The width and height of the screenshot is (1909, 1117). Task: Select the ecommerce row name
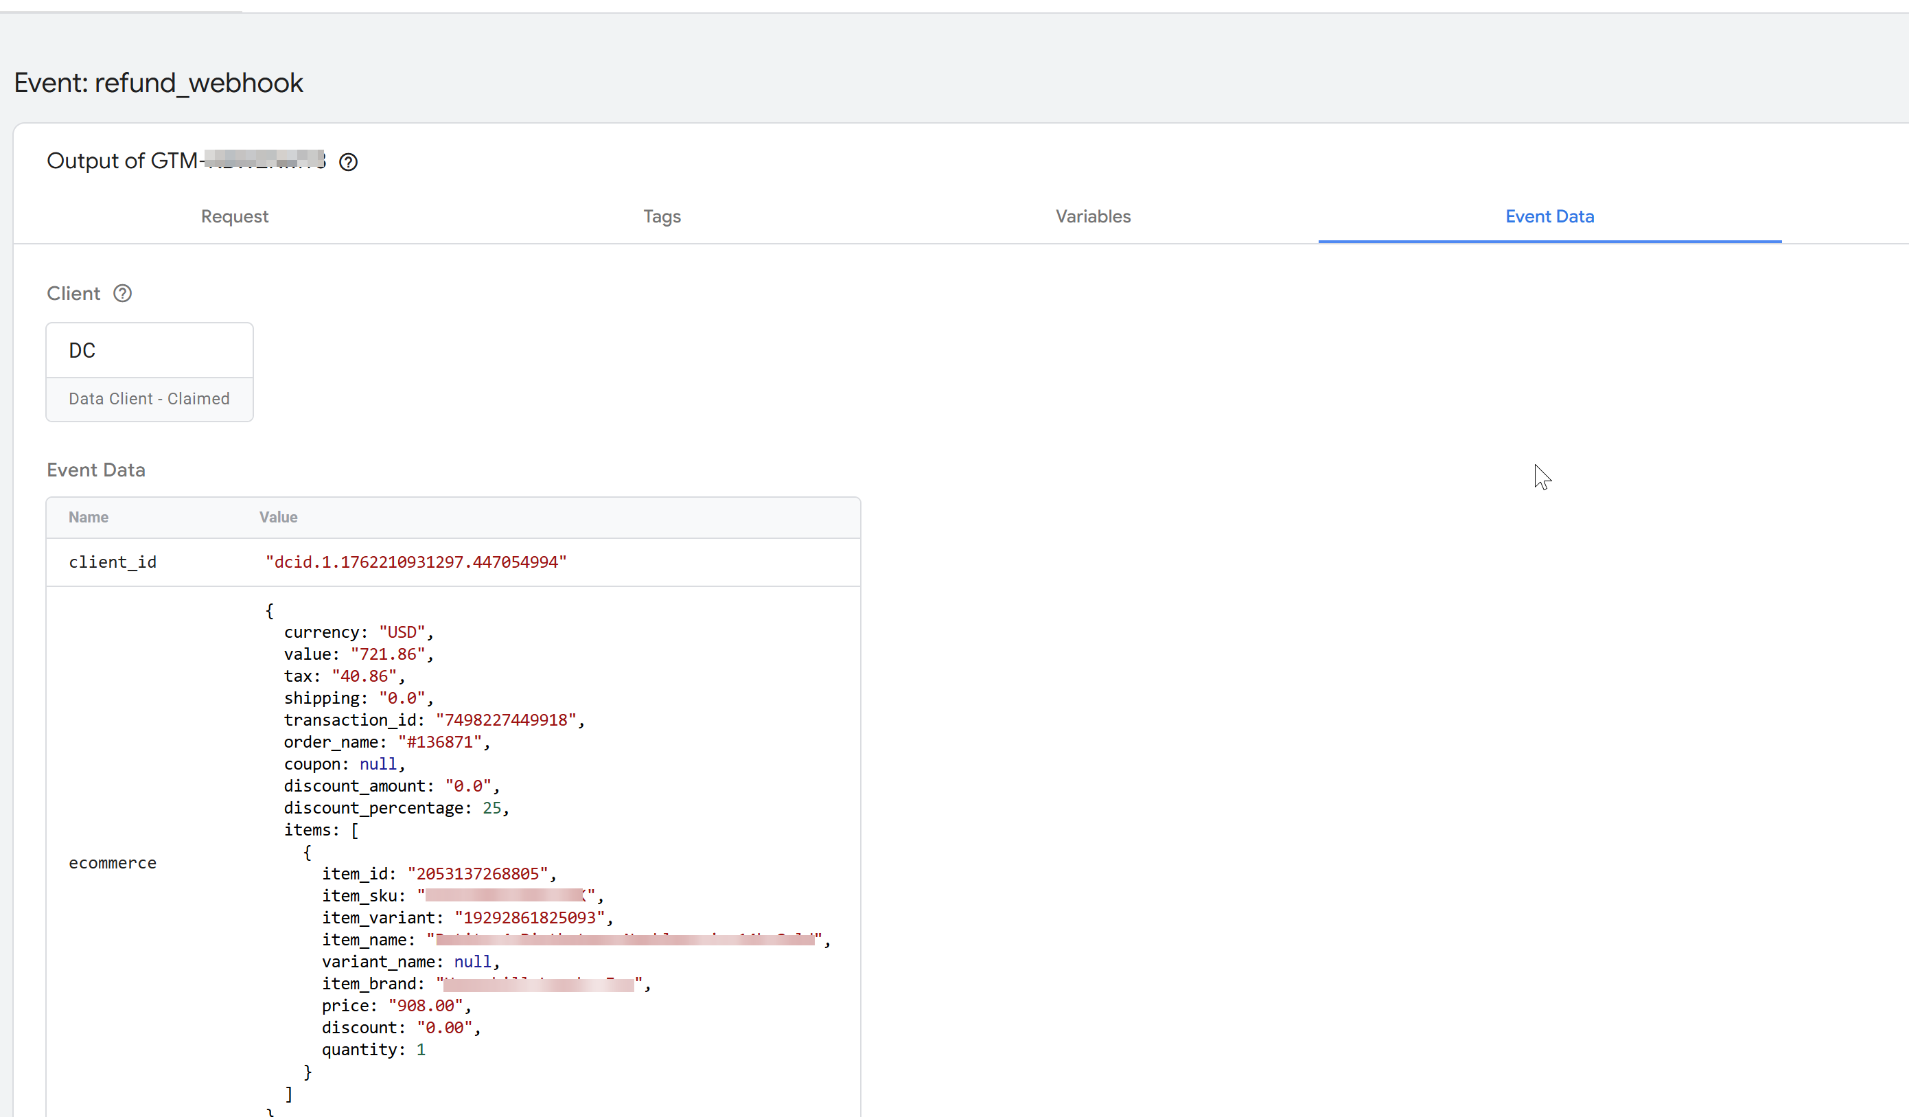click(112, 863)
